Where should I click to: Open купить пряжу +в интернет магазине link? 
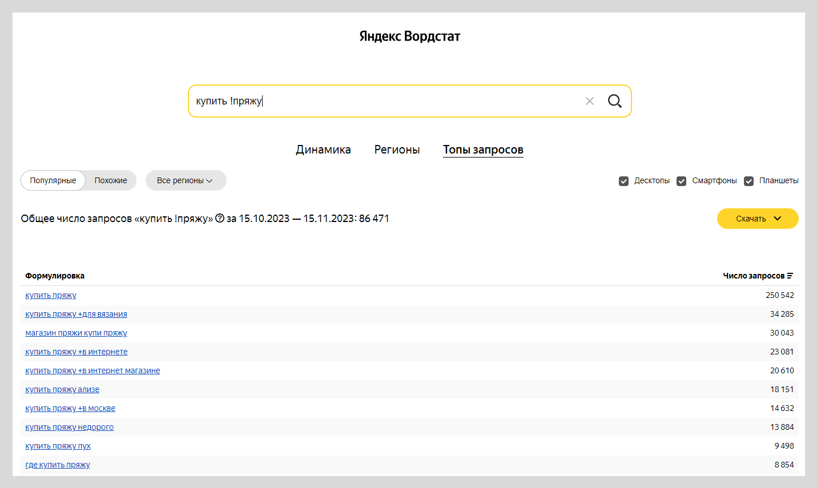92,370
